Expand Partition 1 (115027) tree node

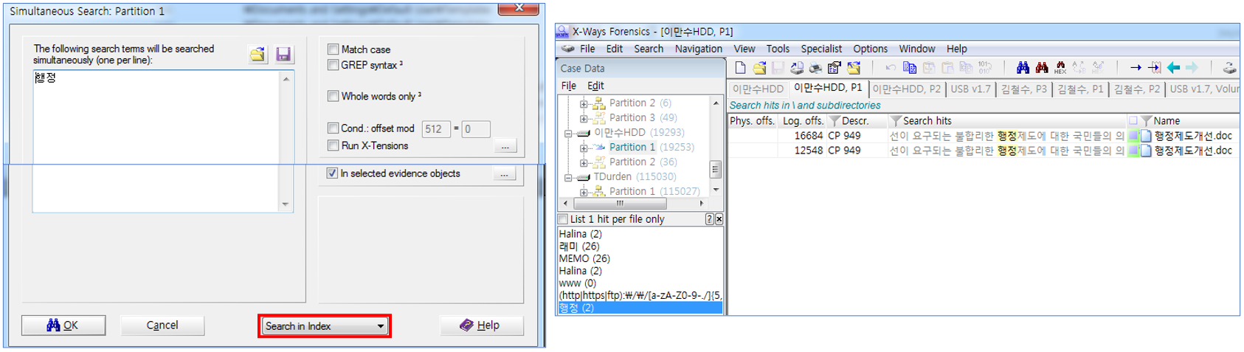(584, 192)
